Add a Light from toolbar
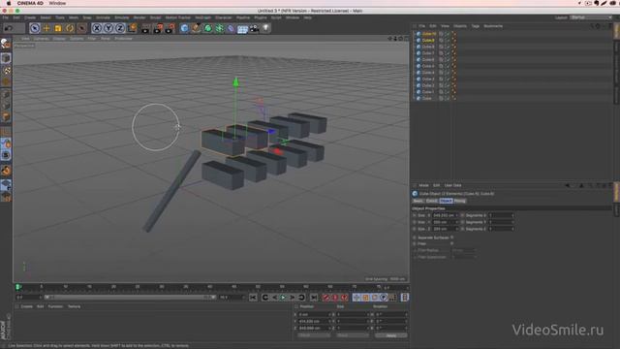This screenshot has height=349, width=620. [265, 28]
